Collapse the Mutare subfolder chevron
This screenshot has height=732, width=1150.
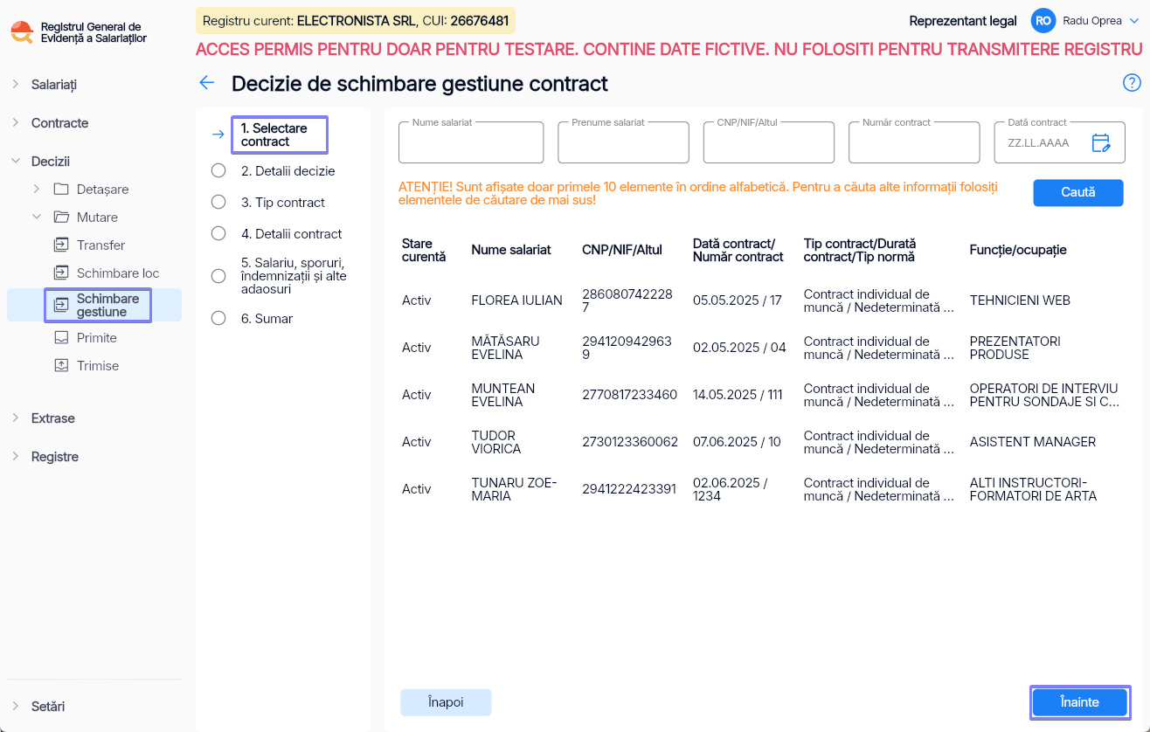(36, 217)
